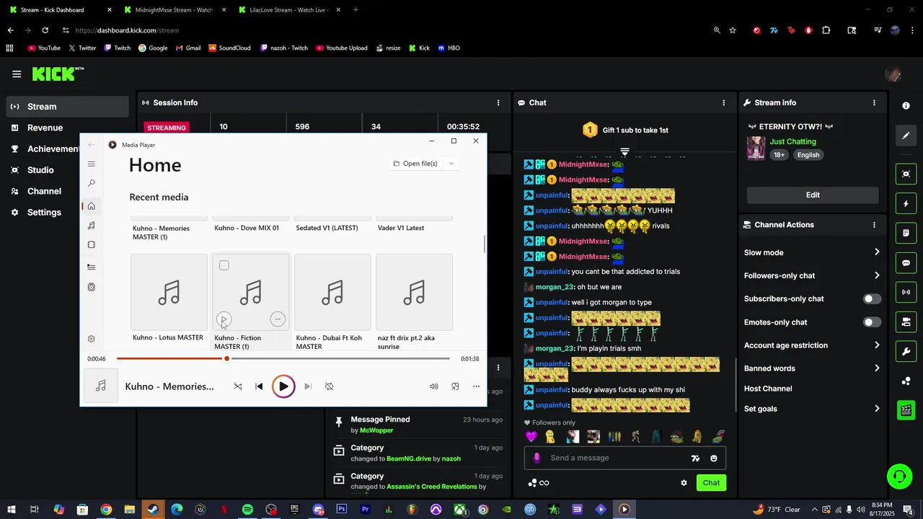Open Kuhno - Lotus MASTER thumbnail
Viewport: 923px width, 519px height.
(x=169, y=292)
